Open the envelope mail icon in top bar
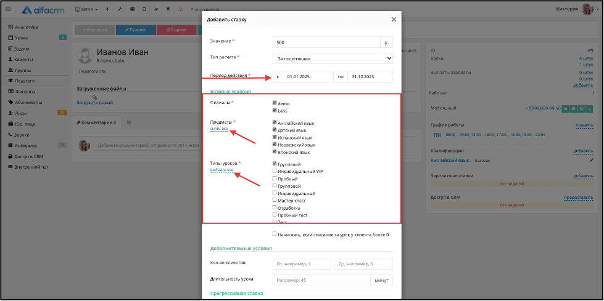The width and height of the screenshot is (604, 301). tap(132, 9)
